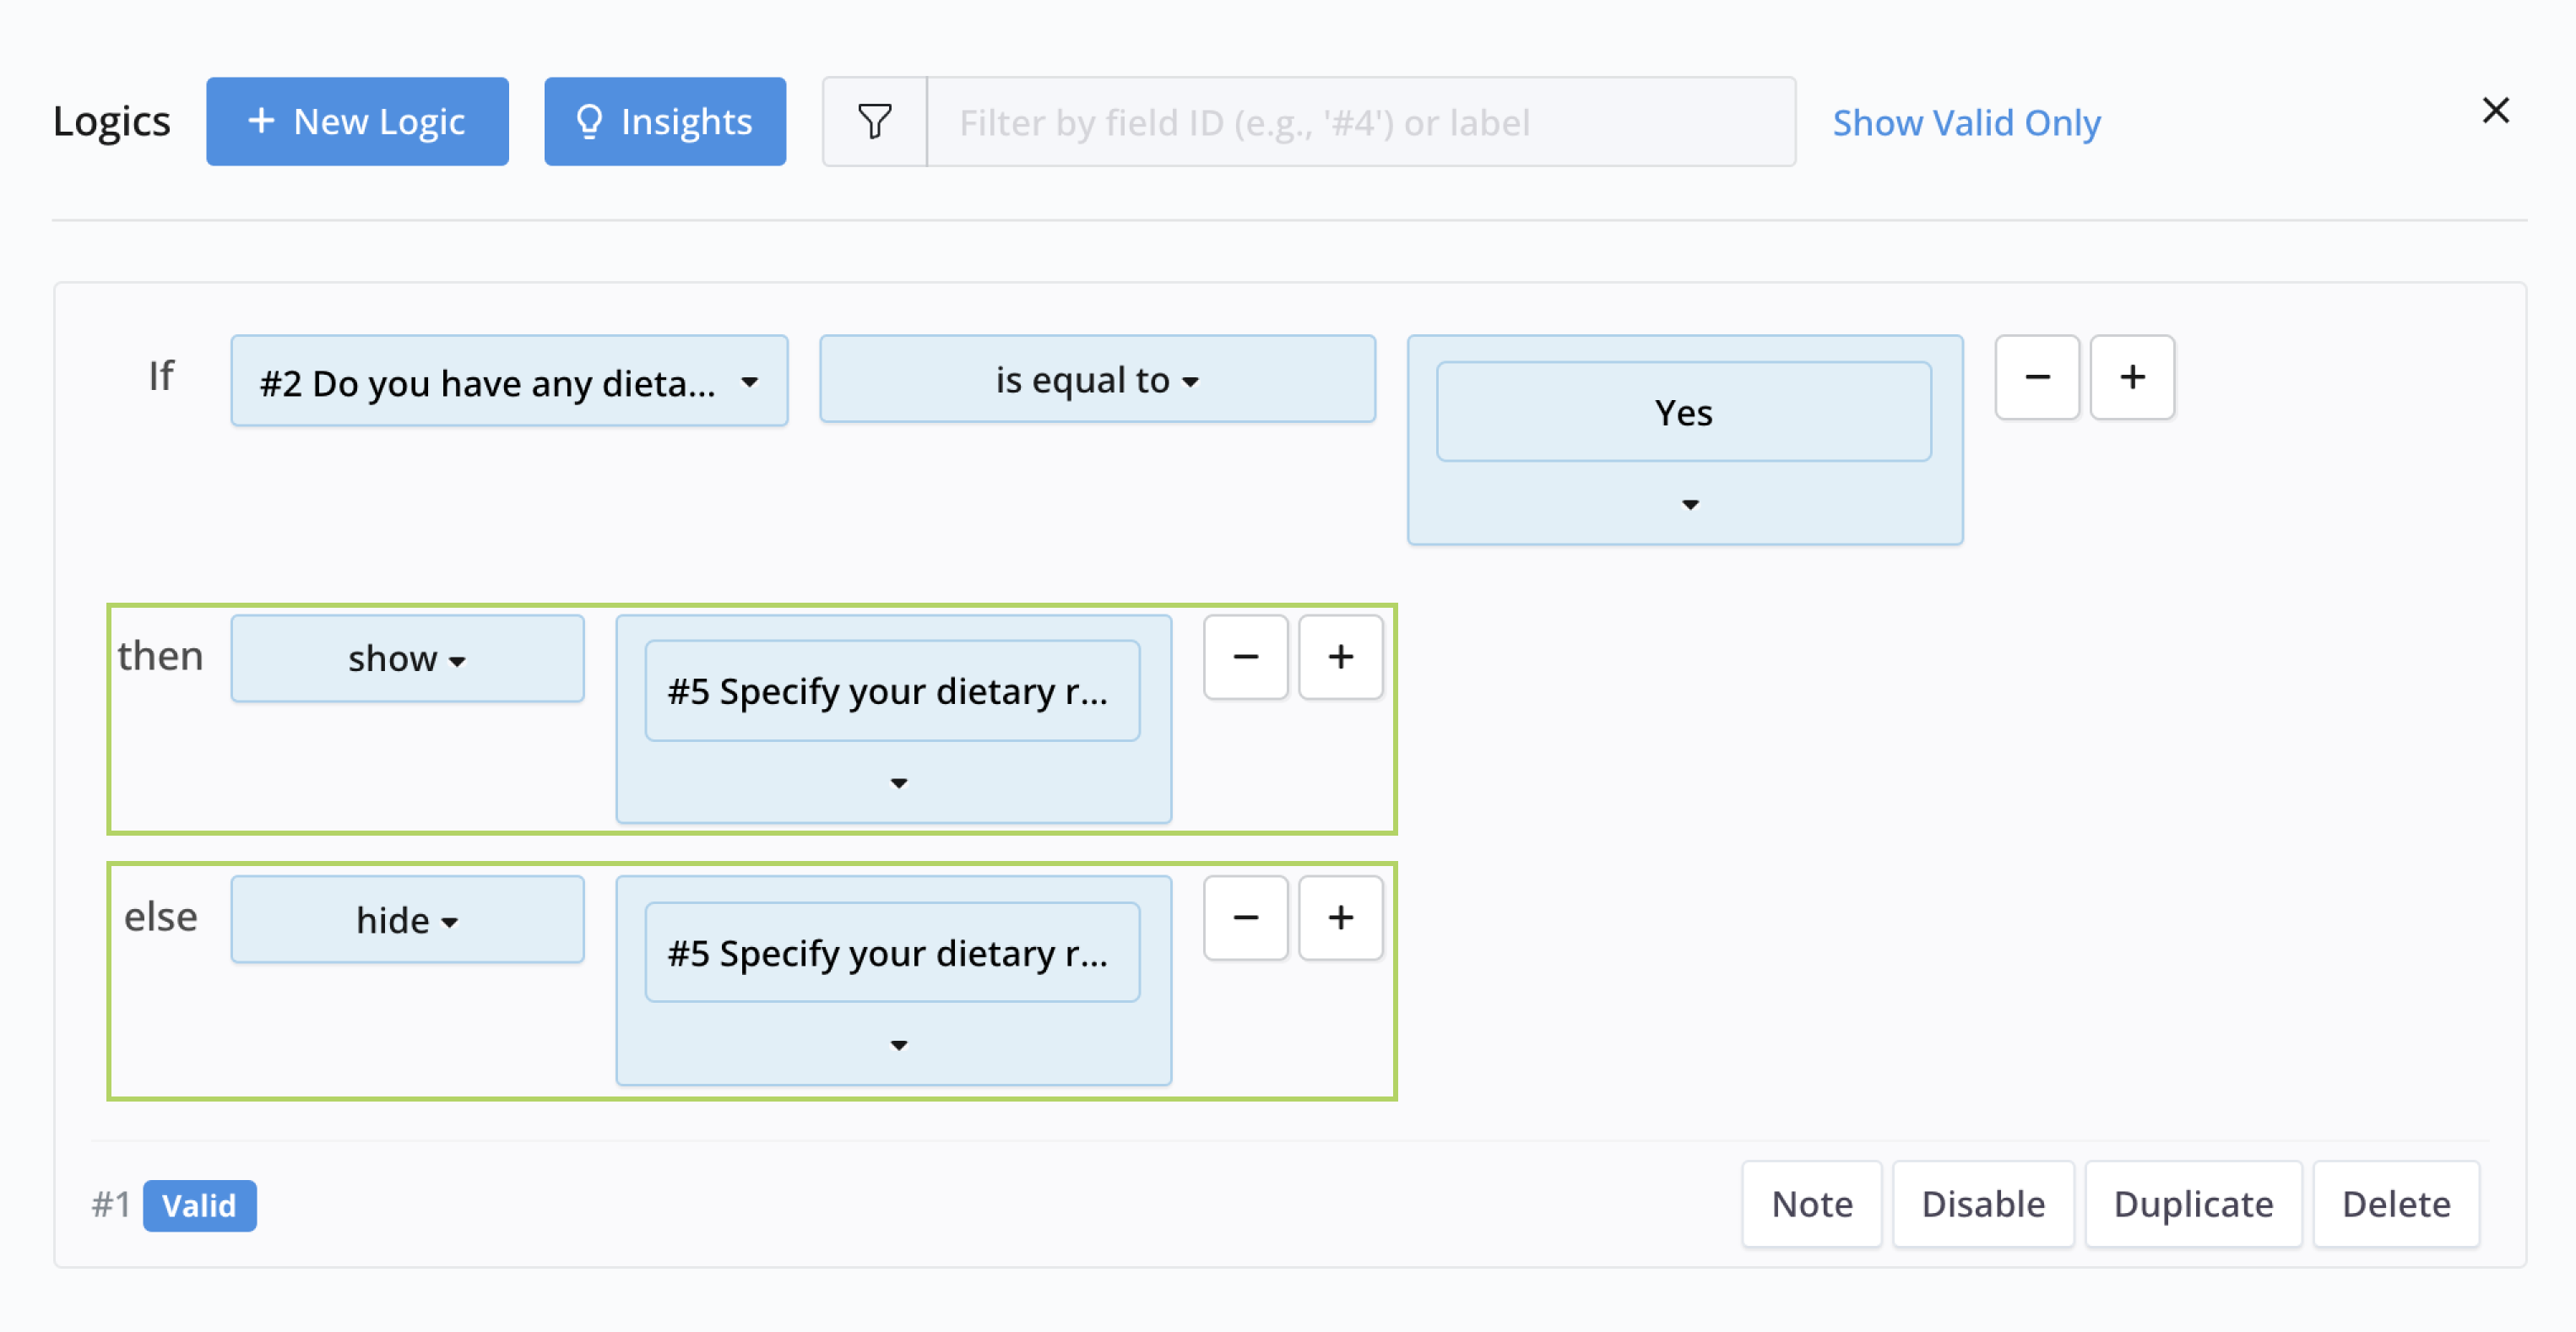
Task: Add another 'else' action with plus icon
Action: 1340,918
